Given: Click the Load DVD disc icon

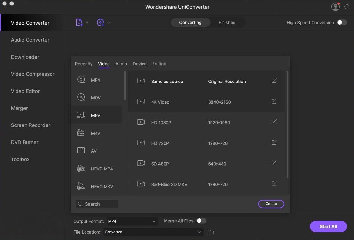Looking at the screenshot, I should (100, 23).
